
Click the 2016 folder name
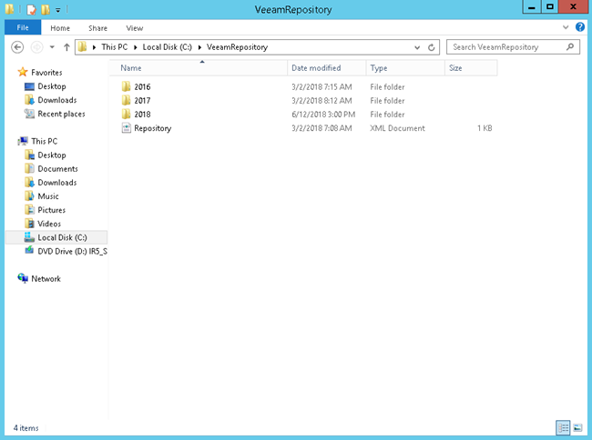coord(142,87)
